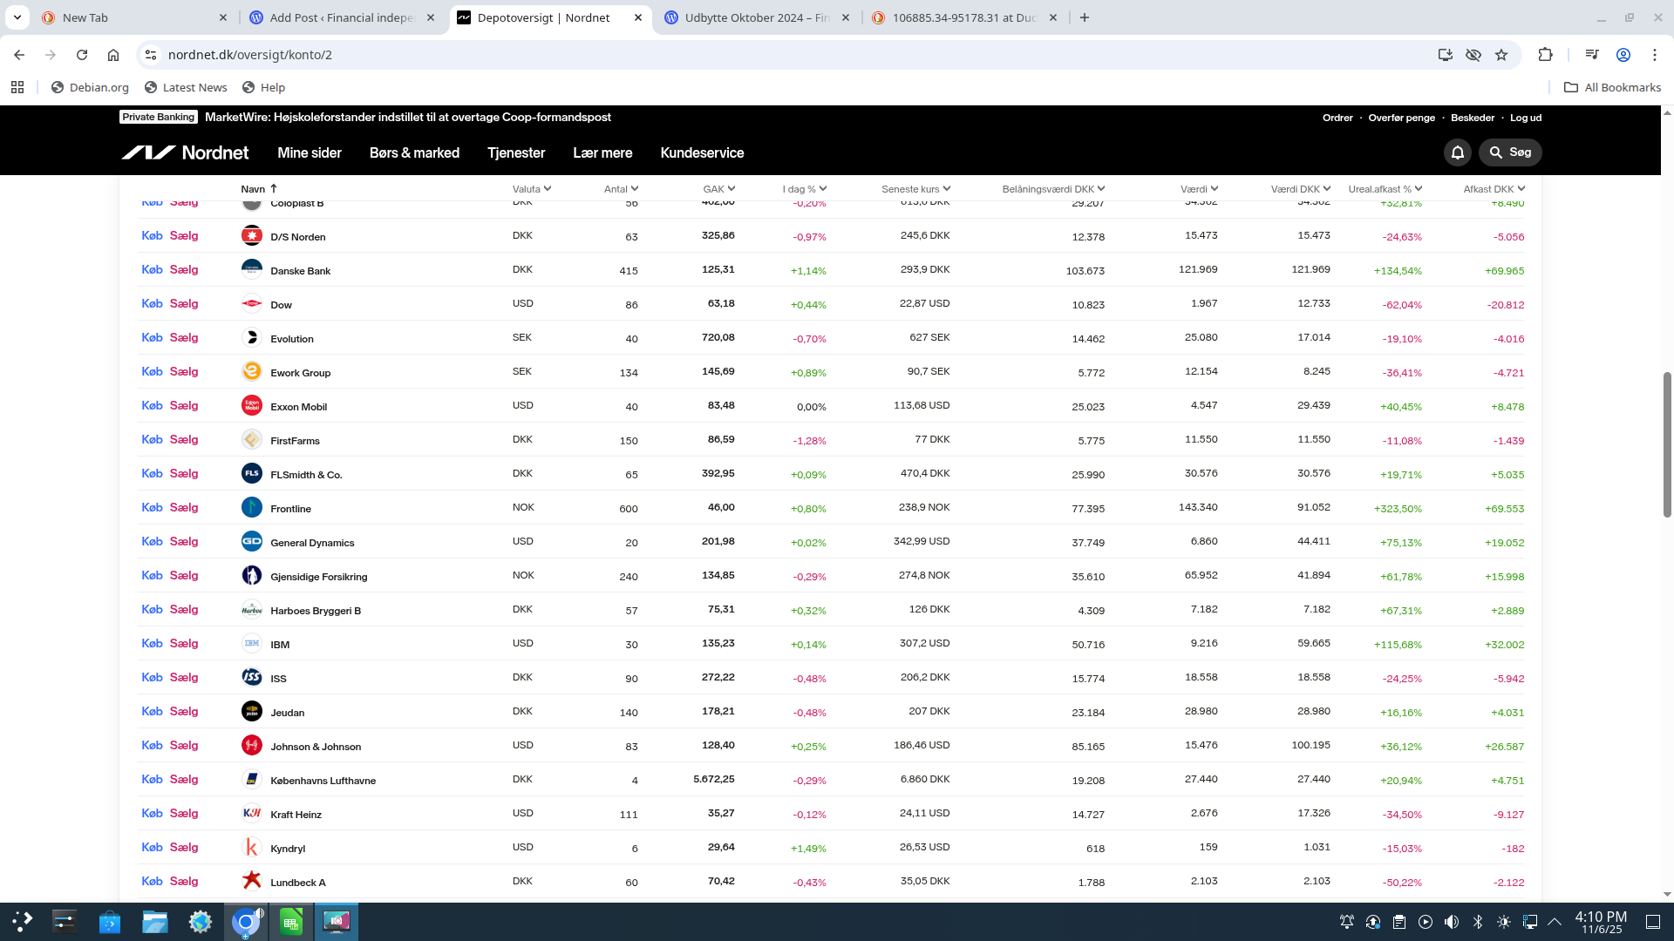The image size is (1674, 941).
Task: Click the Johnson & Johnson logo icon
Action: (252, 745)
